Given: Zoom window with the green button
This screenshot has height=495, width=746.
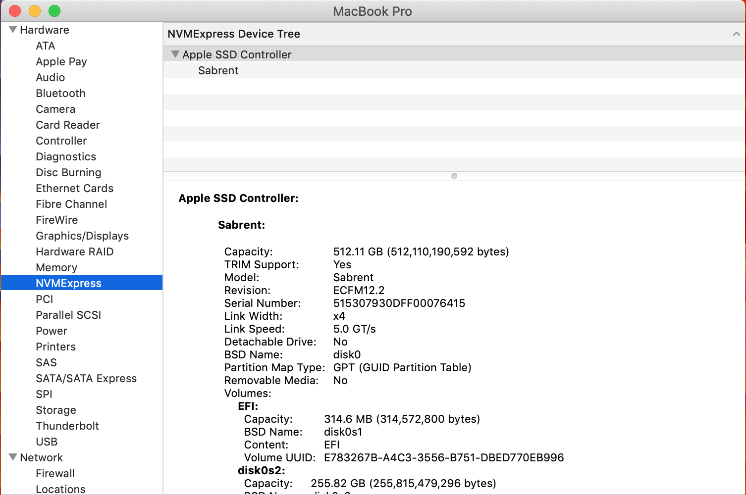Looking at the screenshot, I should click(54, 10).
